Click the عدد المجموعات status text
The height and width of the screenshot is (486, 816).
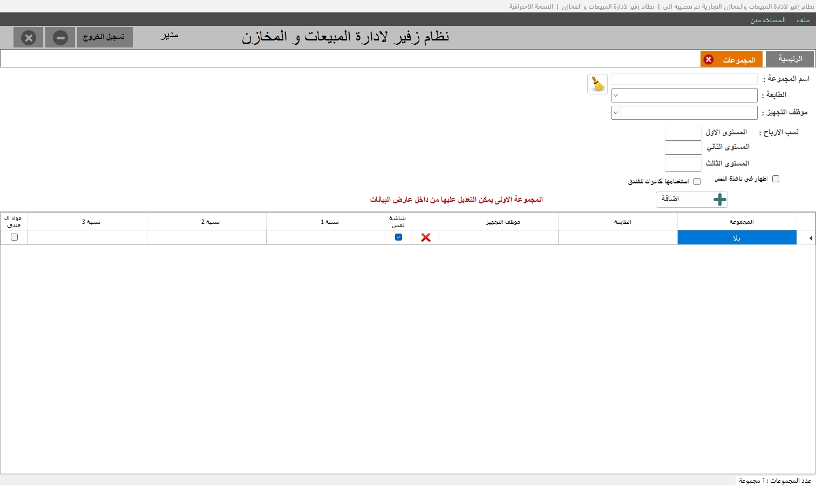(x=775, y=481)
